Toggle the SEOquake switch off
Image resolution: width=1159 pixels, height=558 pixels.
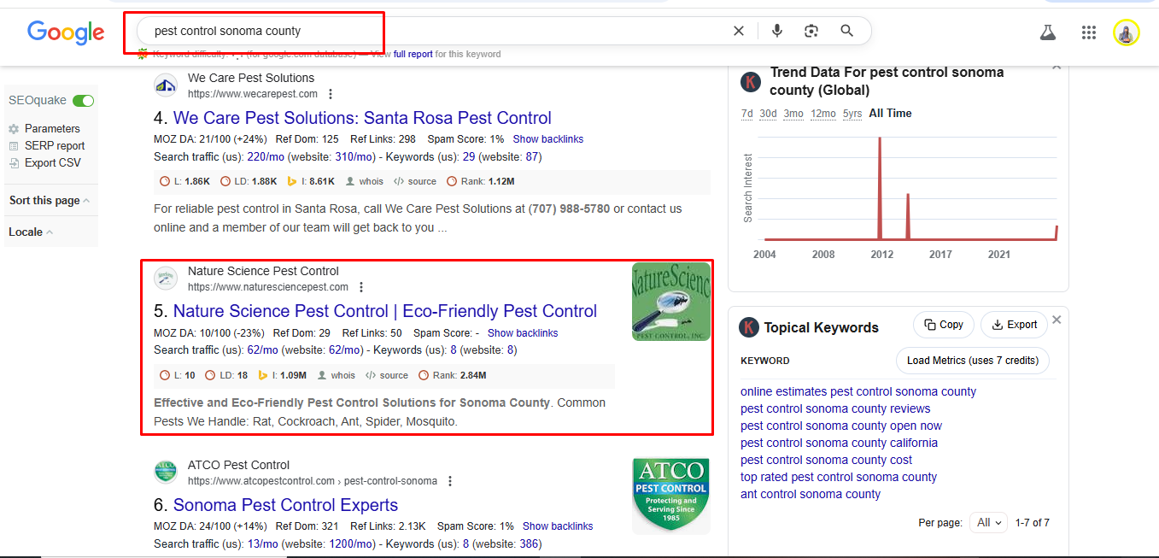(x=83, y=101)
